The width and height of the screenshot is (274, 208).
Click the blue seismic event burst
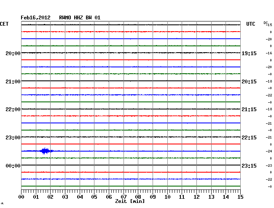click(x=46, y=151)
